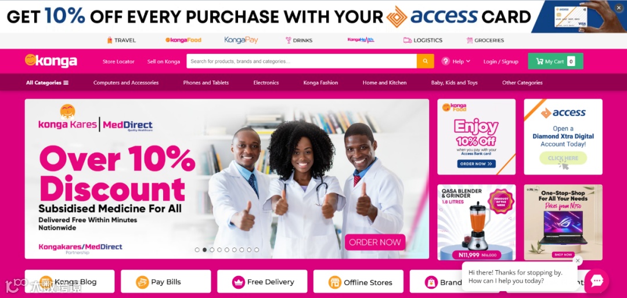Open the Offline Stores shop icon
The image size is (627, 298).
coord(335,282)
